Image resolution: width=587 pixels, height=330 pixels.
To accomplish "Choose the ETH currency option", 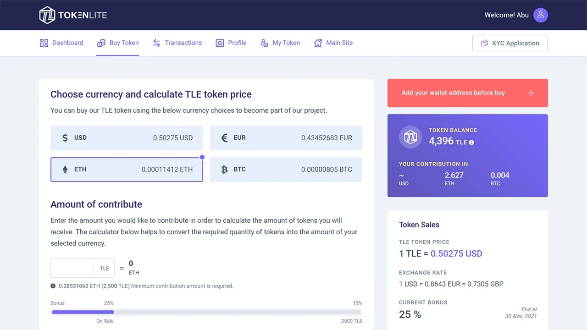I will (127, 170).
